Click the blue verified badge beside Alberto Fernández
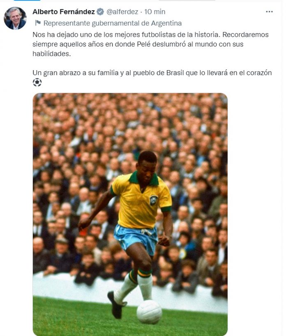 click(x=100, y=11)
